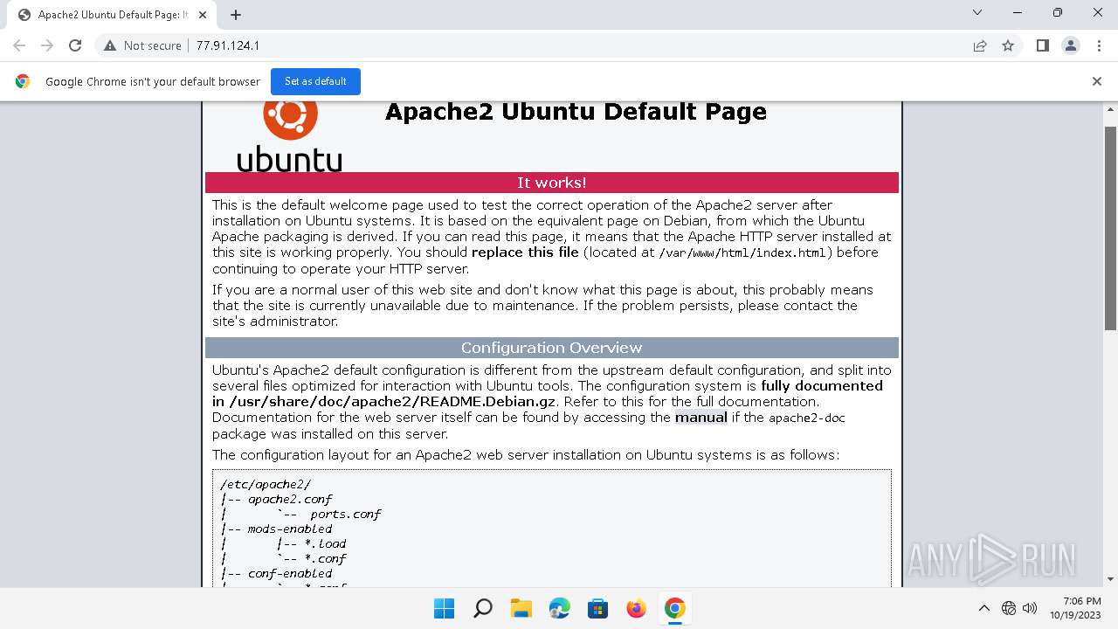The height and width of the screenshot is (629, 1118).
Task: Click the address bar URL 77.91.124.1
Action: click(x=228, y=45)
